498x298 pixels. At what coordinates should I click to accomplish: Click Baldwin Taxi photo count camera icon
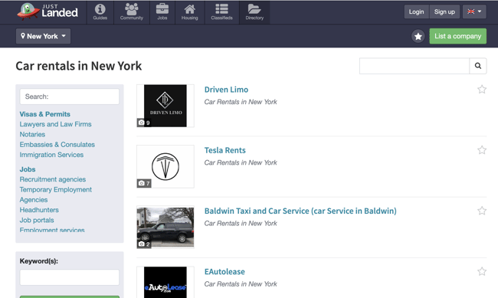(142, 244)
